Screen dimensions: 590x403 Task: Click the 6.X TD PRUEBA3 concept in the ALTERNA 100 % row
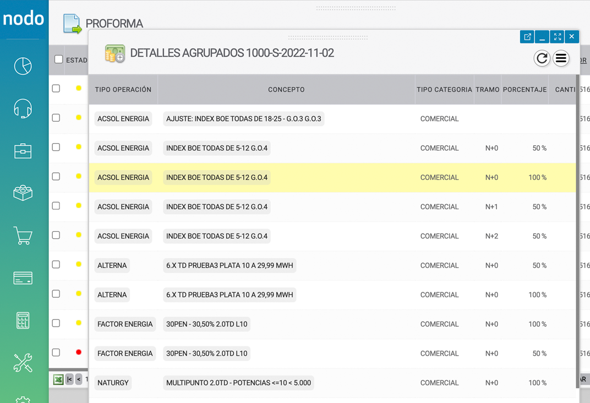230,295
